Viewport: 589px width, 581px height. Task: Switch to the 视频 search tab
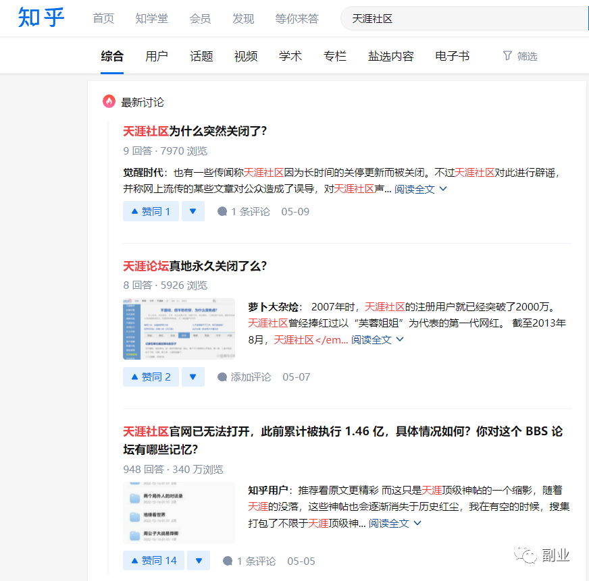[246, 56]
